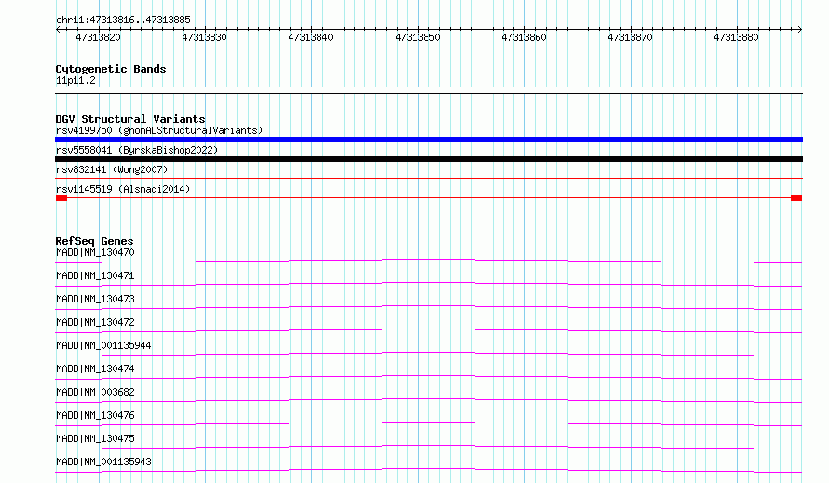
Task: Select transcript MADD|NM_130473
Action: coord(95,299)
